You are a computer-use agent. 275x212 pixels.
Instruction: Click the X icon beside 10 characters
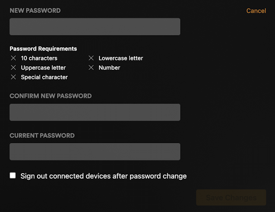[13, 58]
